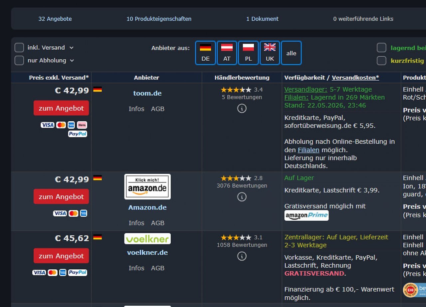This screenshot has width=426, height=307.
Task: Filter vendors from UK flag button
Action: tap(270, 53)
